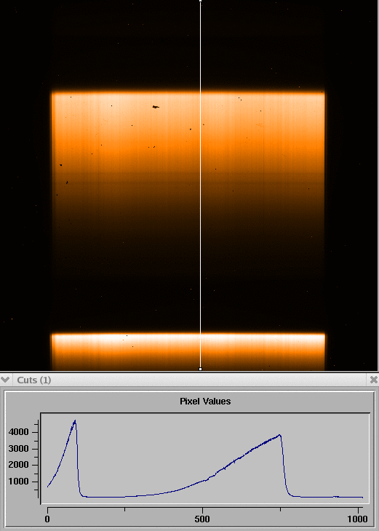
Task: Click the top bright edge of orange band
Action: pyautogui.click(x=188, y=93)
